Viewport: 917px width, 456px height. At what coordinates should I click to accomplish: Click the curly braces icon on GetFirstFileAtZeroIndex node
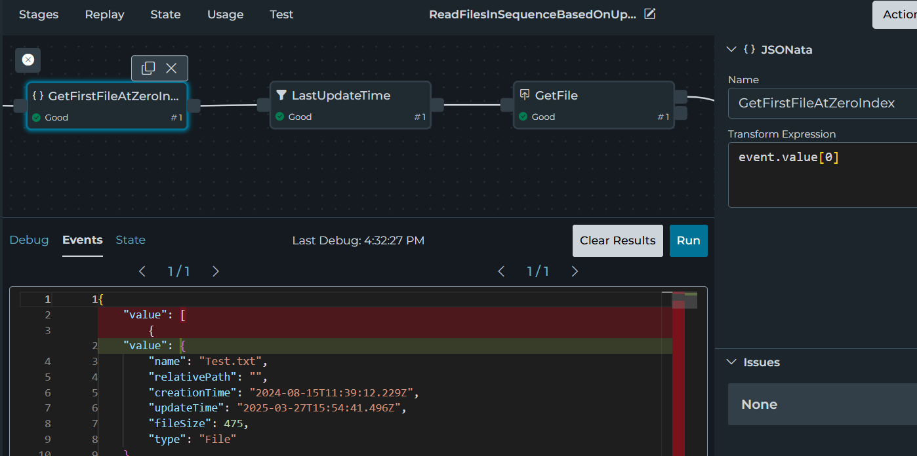coord(38,96)
